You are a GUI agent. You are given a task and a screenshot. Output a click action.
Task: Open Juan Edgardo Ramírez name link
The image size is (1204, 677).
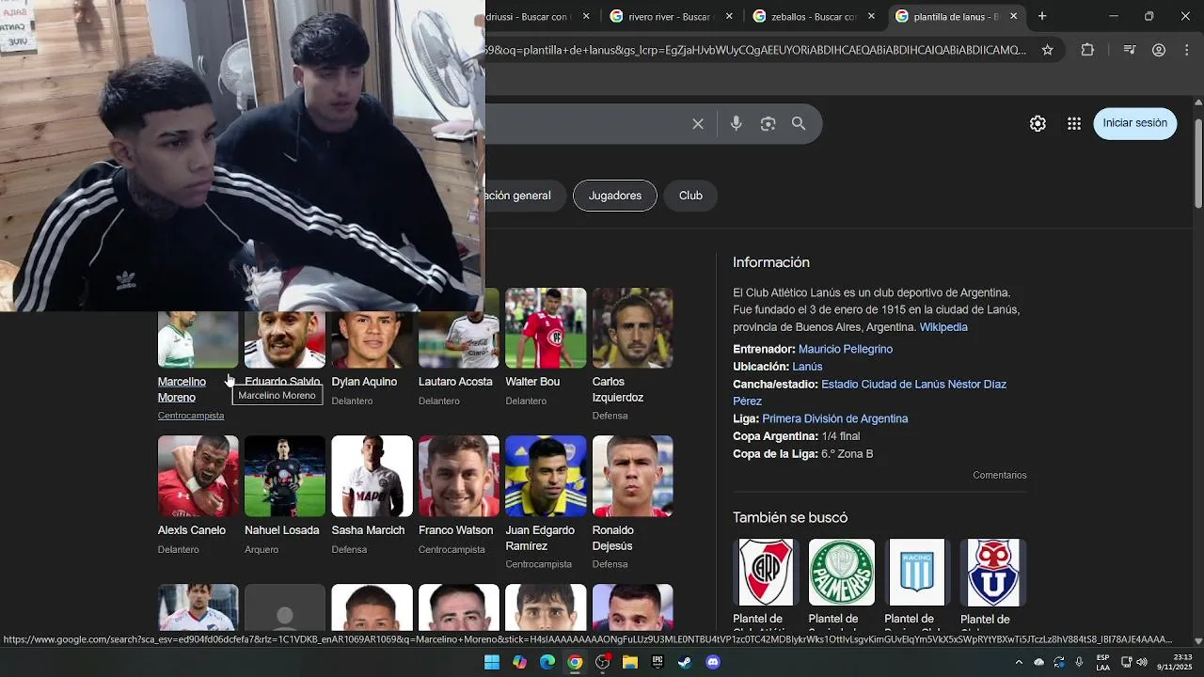[540, 538]
